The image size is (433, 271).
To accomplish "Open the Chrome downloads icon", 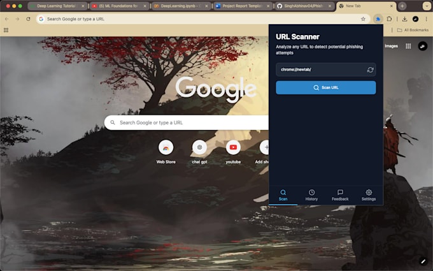I will [404, 18].
